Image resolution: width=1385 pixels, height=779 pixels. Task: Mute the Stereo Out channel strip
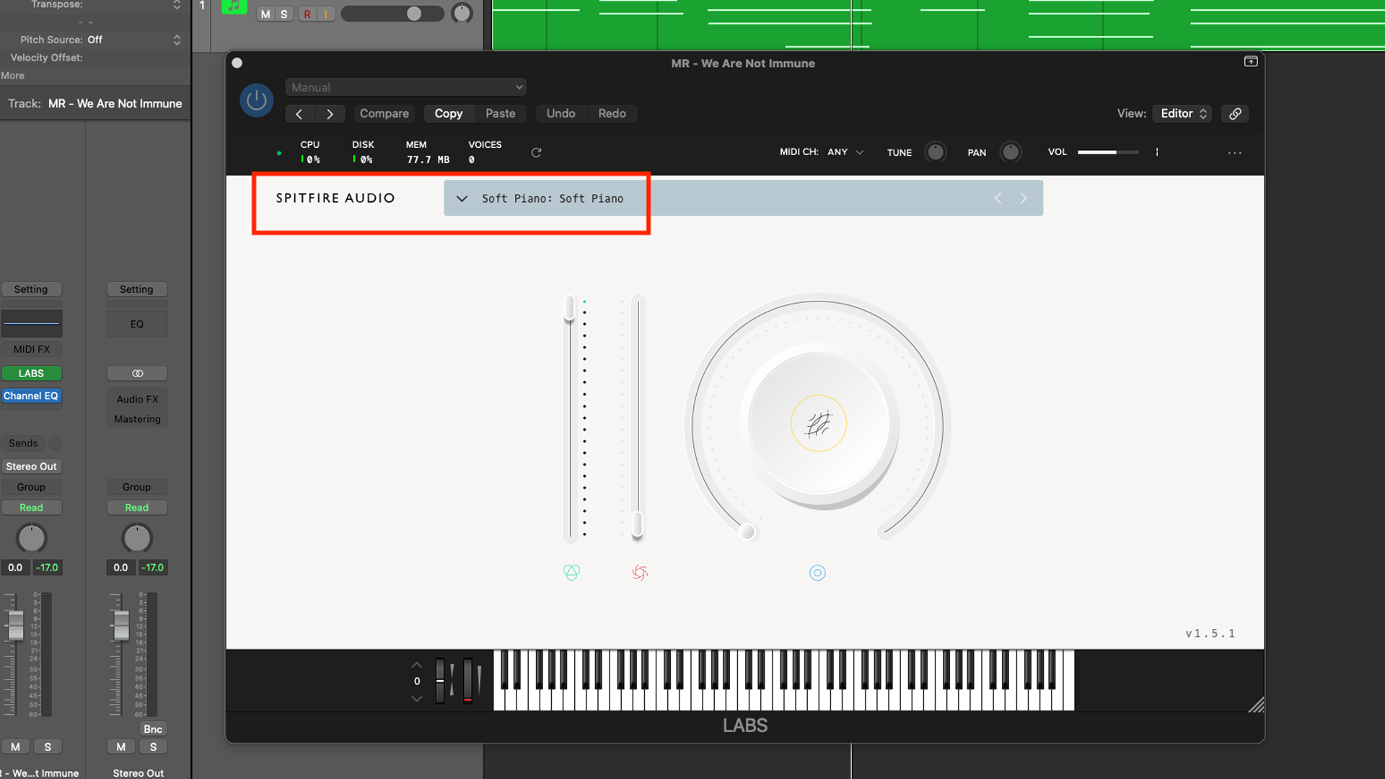[x=121, y=747]
